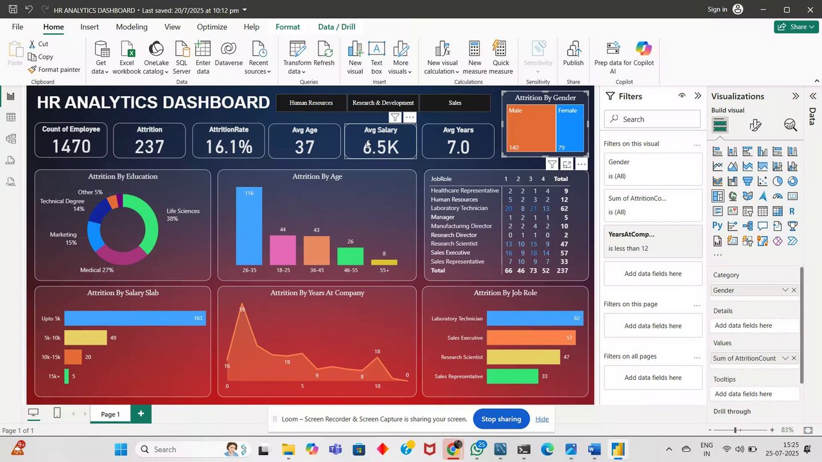Open the File menu
Screen dimensions: 822x462
tap(17, 27)
